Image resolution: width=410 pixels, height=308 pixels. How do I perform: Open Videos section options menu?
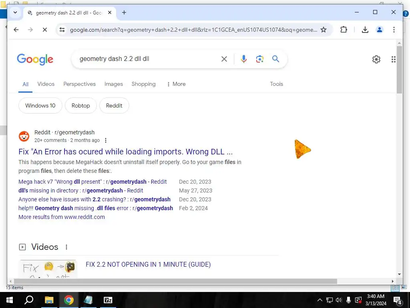pyautogui.click(x=66, y=247)
